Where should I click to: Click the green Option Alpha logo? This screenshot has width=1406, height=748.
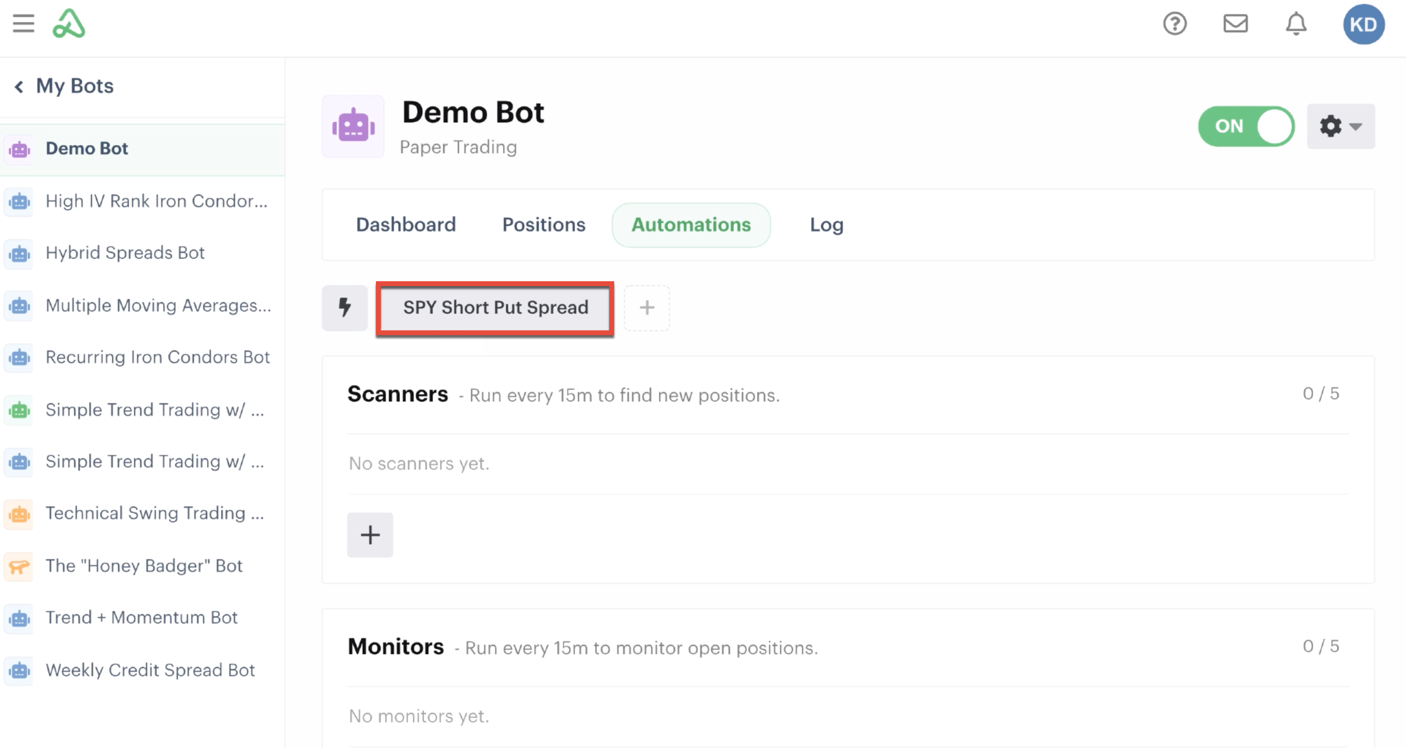click(x=69, y=23)
